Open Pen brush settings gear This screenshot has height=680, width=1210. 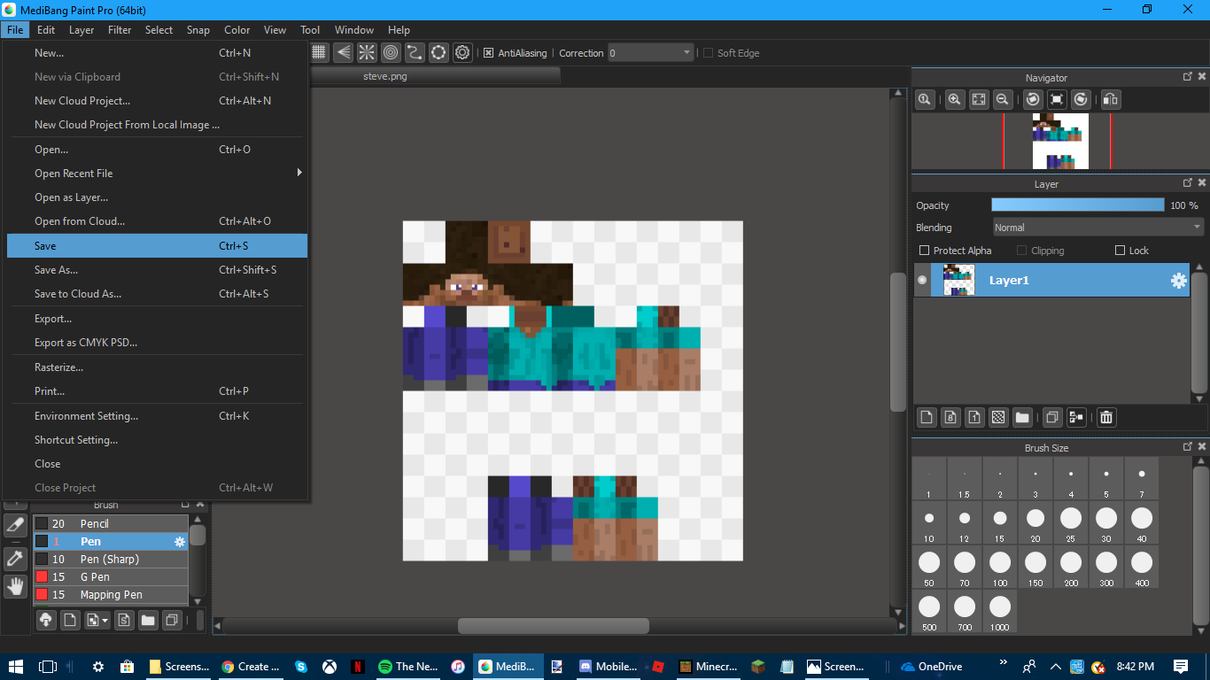click(x=180, y=542)
